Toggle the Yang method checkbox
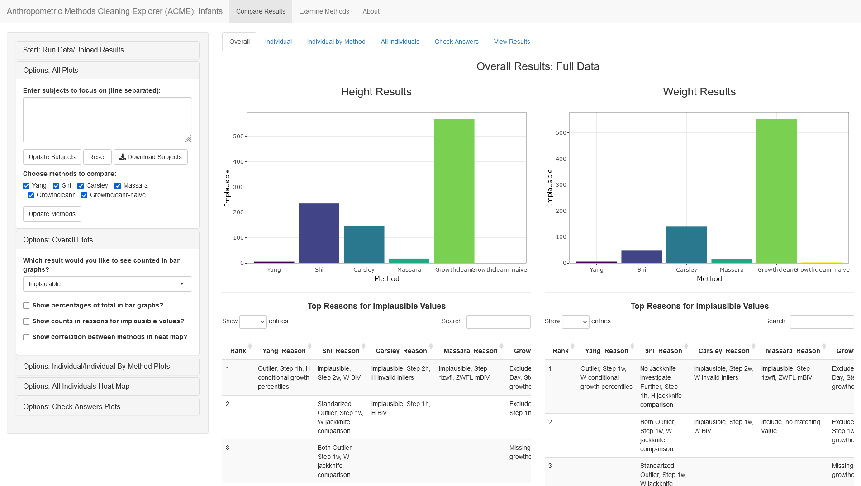 (26, 186)
